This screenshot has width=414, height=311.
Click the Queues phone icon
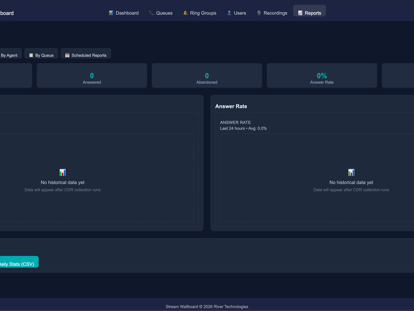tap(151, 13)
